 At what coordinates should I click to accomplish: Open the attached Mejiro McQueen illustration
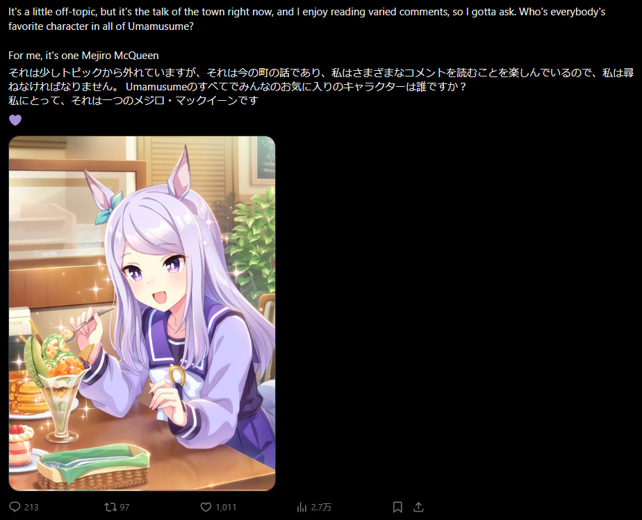tap(142, 314)
